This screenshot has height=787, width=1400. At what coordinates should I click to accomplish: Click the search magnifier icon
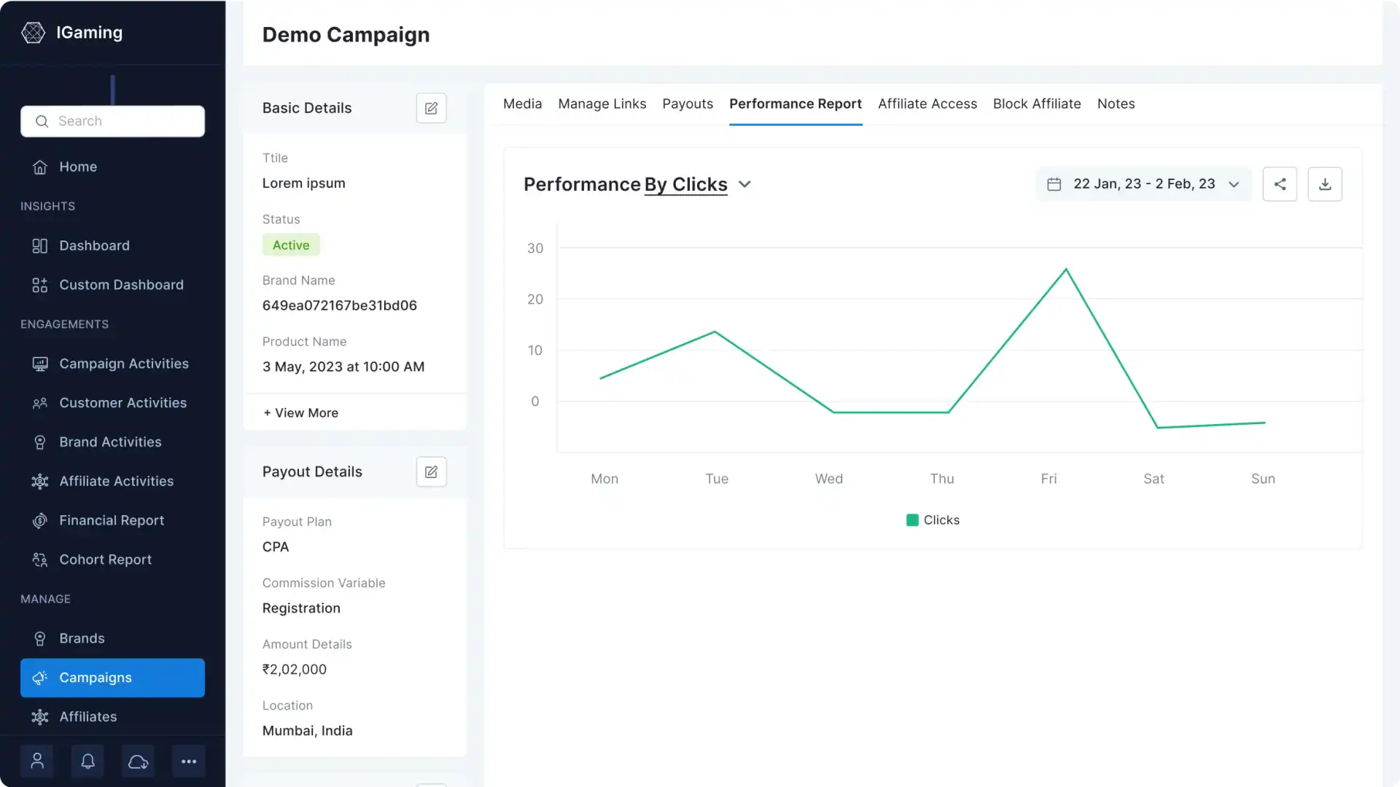pyautogui.click(x=42, y=121)
